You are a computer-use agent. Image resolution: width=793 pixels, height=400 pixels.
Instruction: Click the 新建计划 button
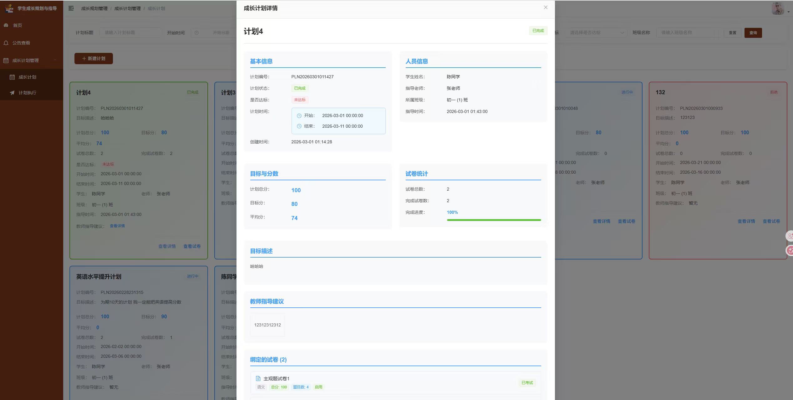pyautogui.click(x=94, y=59)
